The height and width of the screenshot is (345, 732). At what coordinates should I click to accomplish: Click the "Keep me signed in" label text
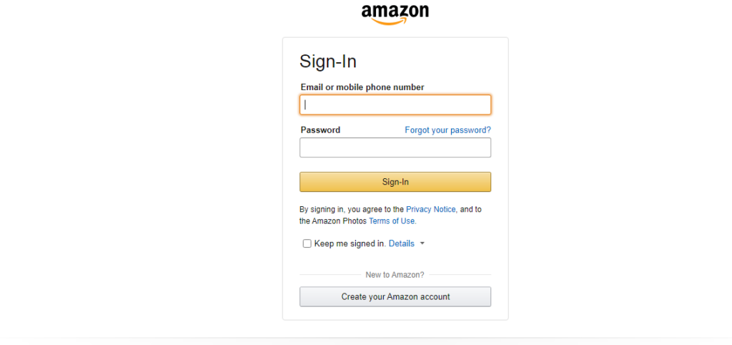350,243
